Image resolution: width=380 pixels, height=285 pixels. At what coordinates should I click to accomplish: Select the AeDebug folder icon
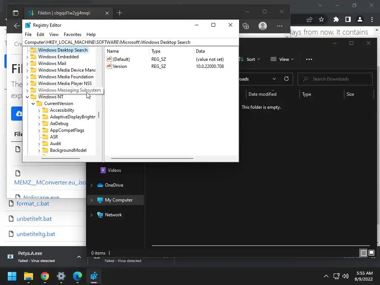[45, 123]
